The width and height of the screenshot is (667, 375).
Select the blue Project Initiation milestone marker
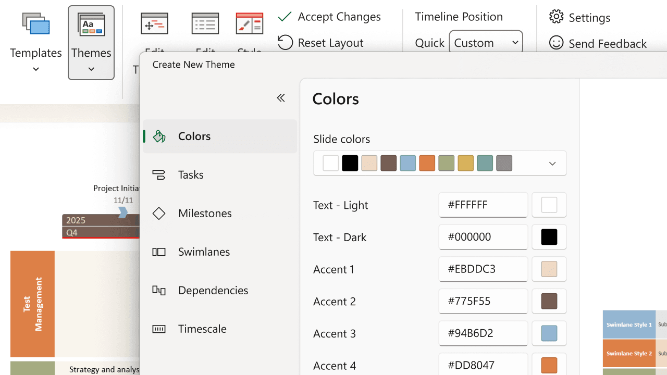[123, 212]
